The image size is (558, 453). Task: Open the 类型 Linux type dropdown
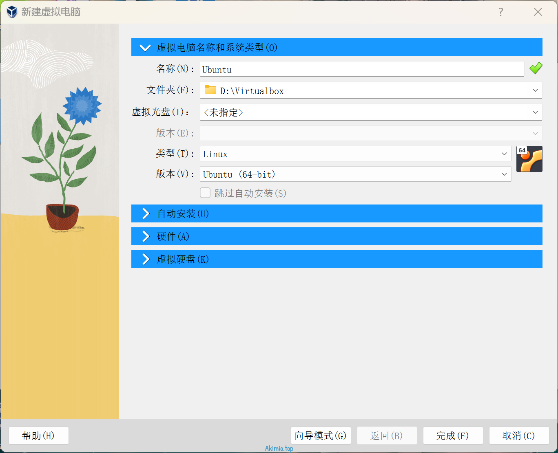pyautogui.click(x=504, y=154)
